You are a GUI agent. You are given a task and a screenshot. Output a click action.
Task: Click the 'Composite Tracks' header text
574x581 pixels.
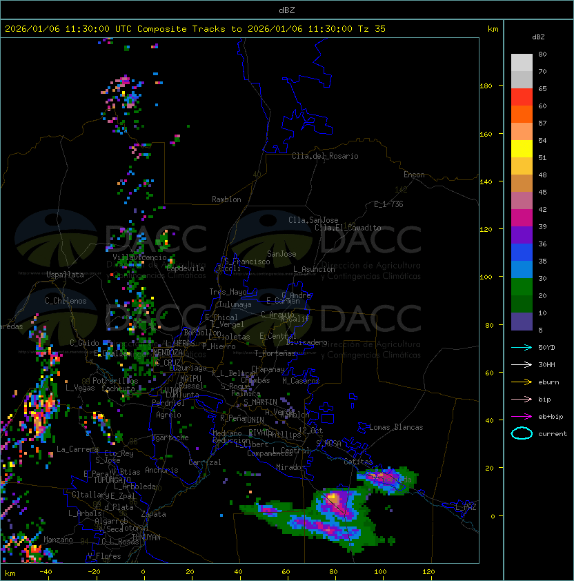181,29
